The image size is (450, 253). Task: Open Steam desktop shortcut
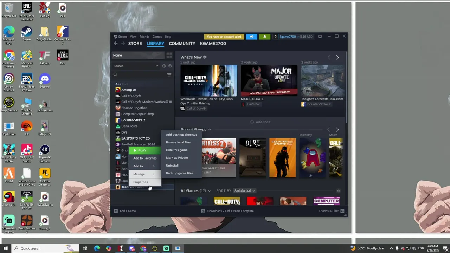(27, 34)
